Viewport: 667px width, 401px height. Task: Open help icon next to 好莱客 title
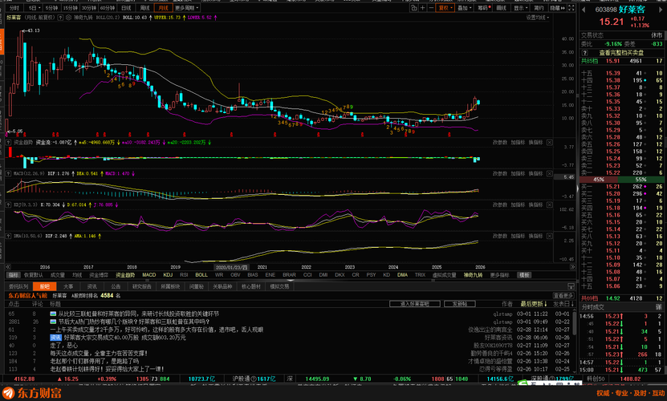(x=60, y=18)
